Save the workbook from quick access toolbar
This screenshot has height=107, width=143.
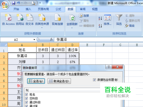(x=13, y=3)
